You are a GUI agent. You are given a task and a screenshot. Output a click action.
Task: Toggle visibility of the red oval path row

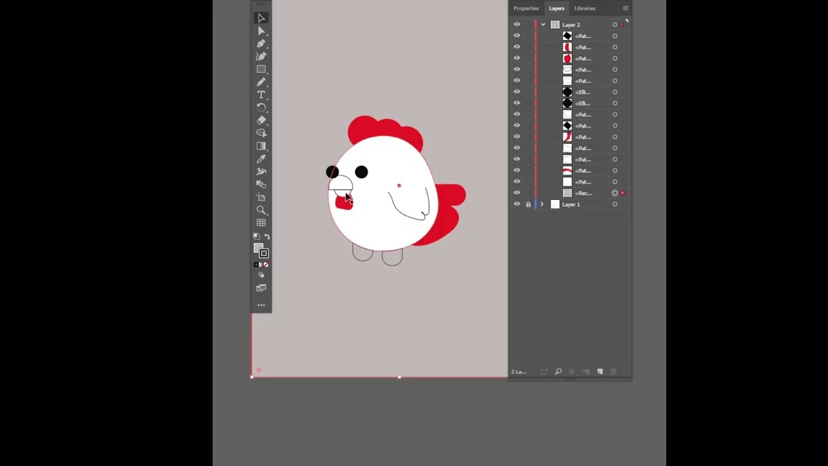[x=517, y=58]
